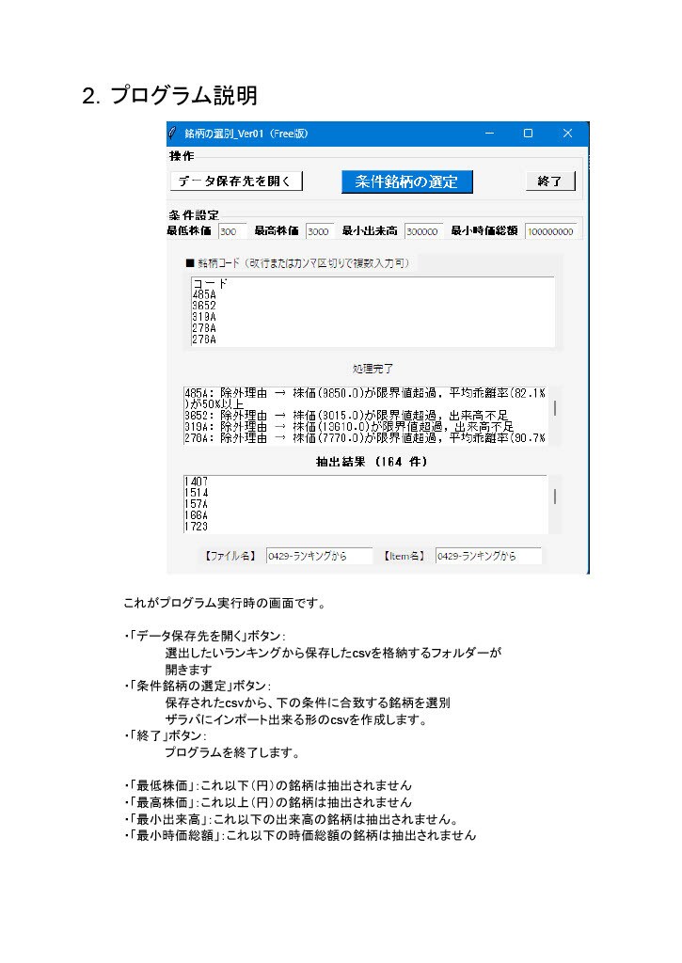Click the 抽出結果 (164 件) label
Image resolution: width=682 pixels, height=963 pixels.
(372, 461)
